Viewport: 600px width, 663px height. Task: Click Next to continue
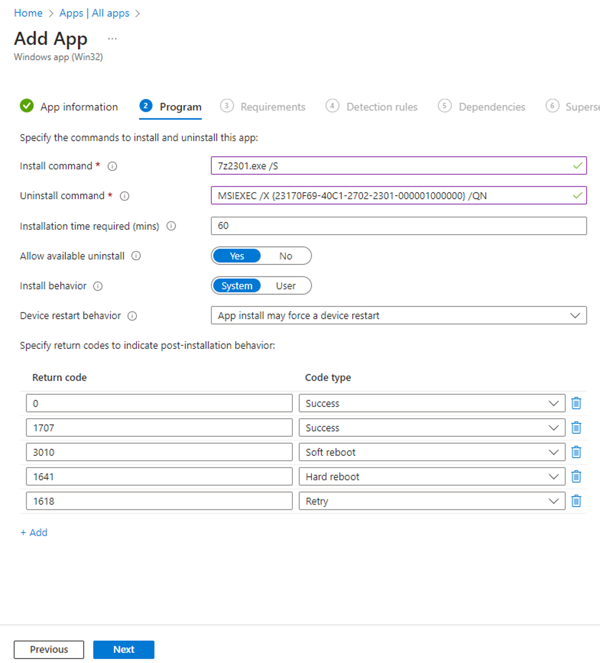coord(123,649)
